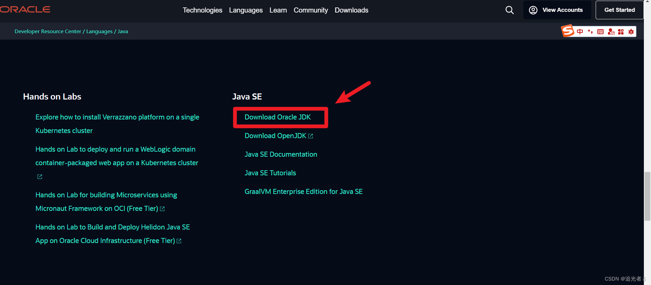Open Download Oracle JDK link
This screenshot has width=651, height=285.
pos(278,117)
